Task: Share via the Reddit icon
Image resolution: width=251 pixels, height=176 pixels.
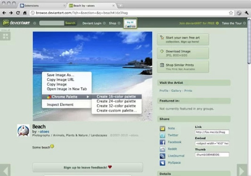Action: [x=162, y=149]
